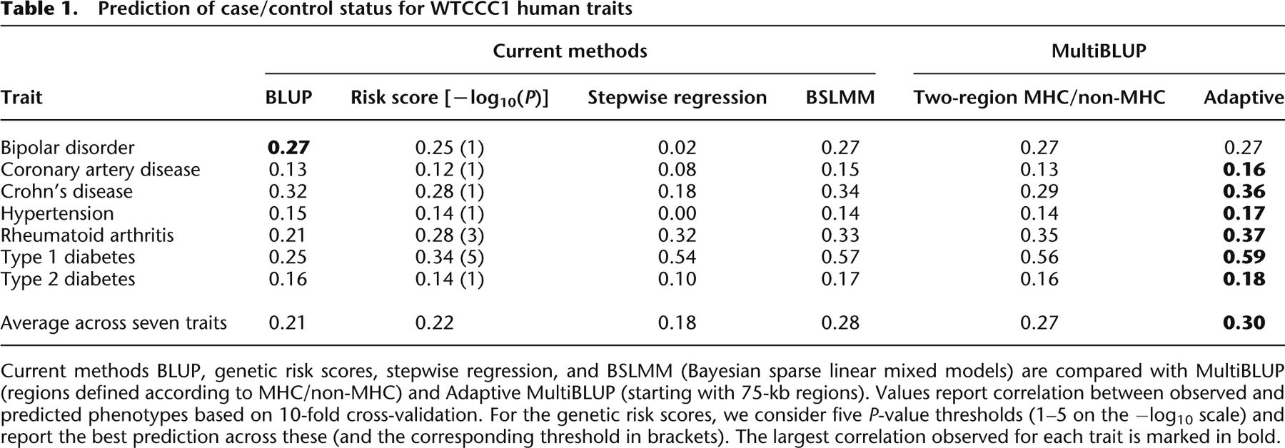Select the "Coronary artery disease" row label
Image resolution: width=1285 pixels, height=448 pixels.
(x=100, y=170)
